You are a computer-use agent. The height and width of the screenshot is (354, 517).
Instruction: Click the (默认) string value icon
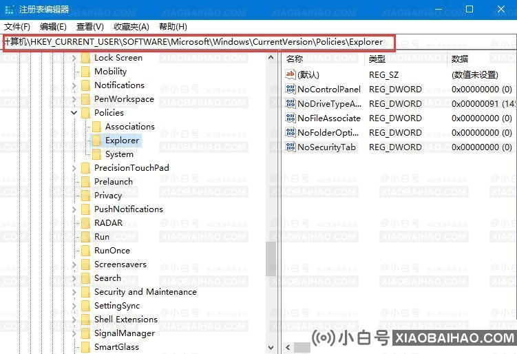290,74
